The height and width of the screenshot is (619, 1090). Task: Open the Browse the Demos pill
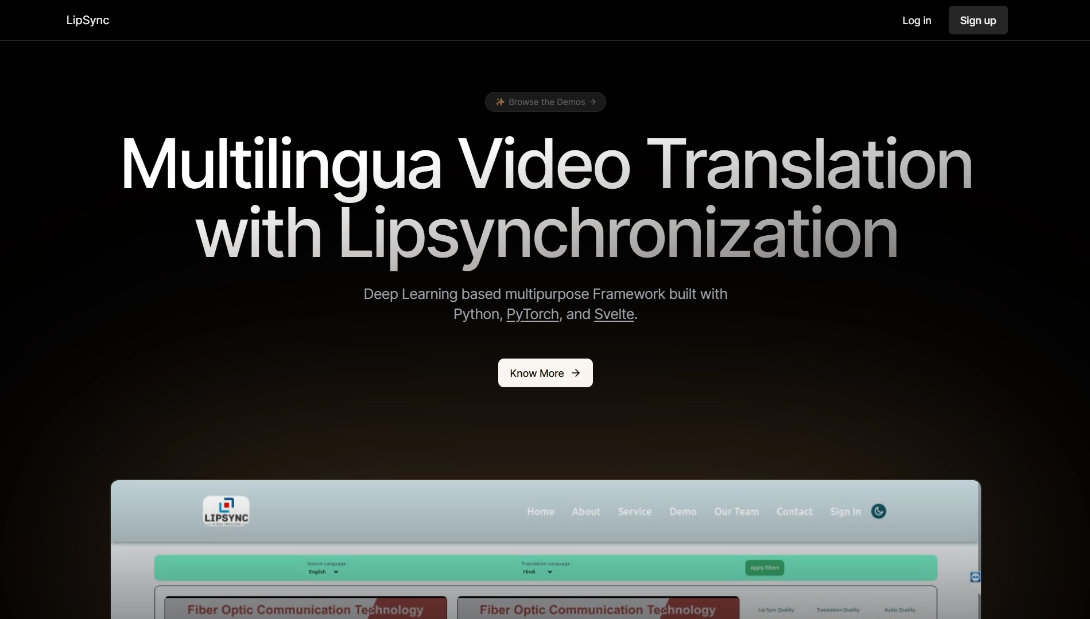coord(545,102)
